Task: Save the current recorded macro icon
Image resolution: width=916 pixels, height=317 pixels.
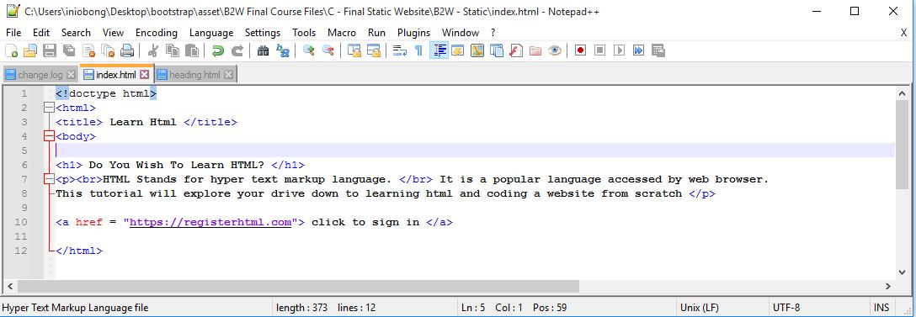Action: pos(658,50)
